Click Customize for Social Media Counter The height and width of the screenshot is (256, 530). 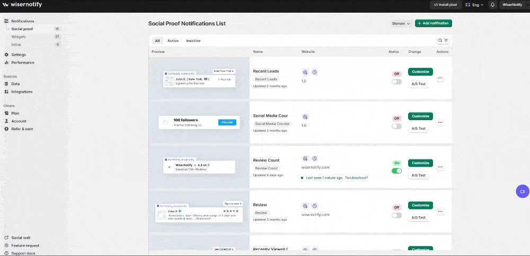(420, 116)
